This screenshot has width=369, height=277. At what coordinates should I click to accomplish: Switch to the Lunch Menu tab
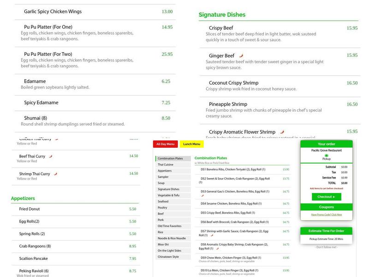click(191, 144)
